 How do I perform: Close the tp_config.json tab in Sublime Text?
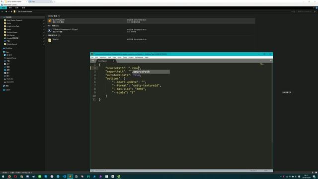coord(114,61)
